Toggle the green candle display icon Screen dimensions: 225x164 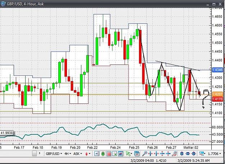(x=103, y=154)
